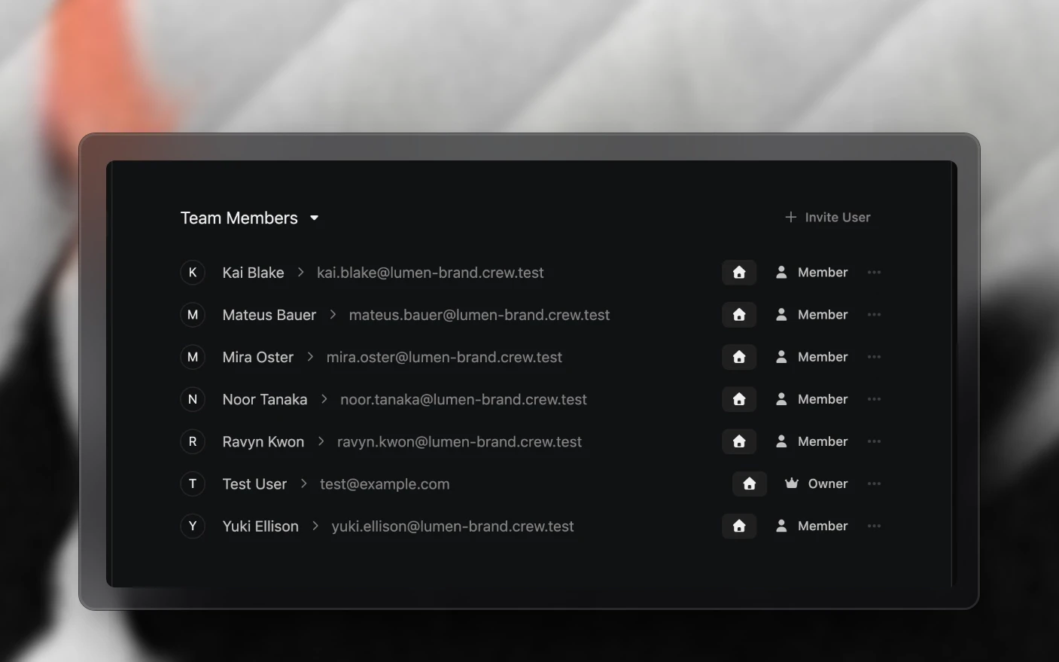Click email yuki.ellison@lumen-brand.crew.test
This screenshot has height=662, width=1059.
(452, 526)
